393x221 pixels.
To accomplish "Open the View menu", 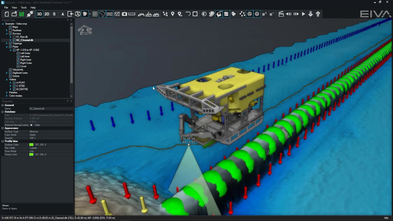I will 14,7.
